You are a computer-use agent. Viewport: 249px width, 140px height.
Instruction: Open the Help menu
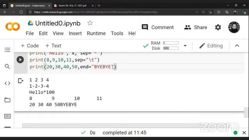click(x=132, y=33)
